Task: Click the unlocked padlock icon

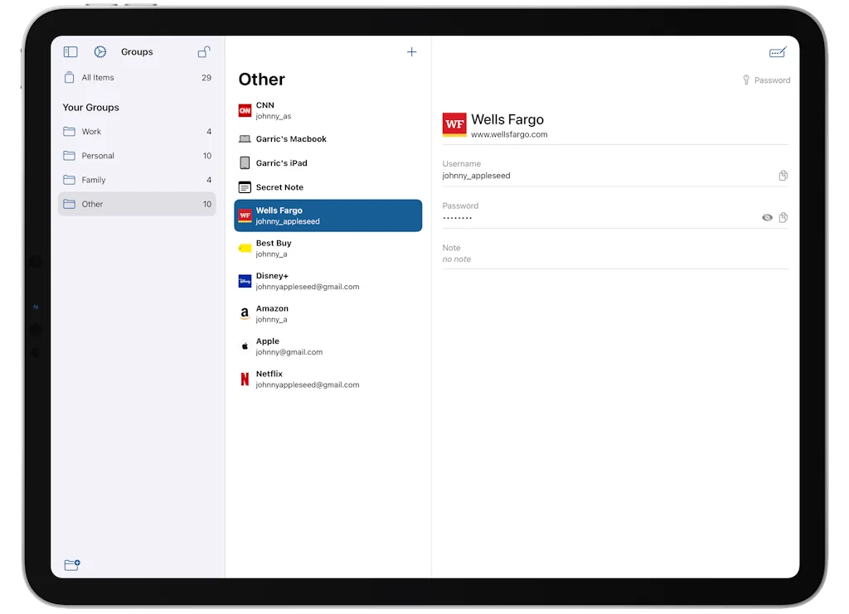Action: pos(203,52)
